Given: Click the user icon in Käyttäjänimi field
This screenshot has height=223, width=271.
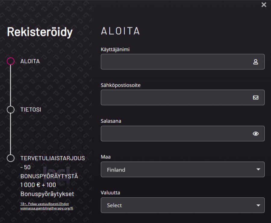Looking at the screenshot, I should (x=256, y=62).
